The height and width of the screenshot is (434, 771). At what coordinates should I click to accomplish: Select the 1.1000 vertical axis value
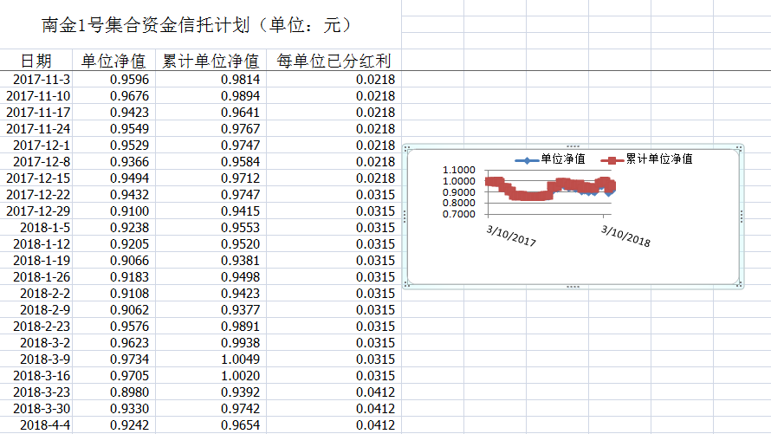[x=458, y=171]
